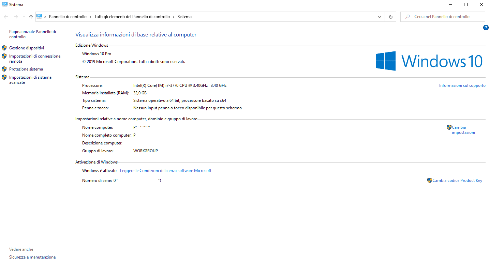Click Cambia codice Product Key link
489x265 pixels.
click(x=457, y=181)
